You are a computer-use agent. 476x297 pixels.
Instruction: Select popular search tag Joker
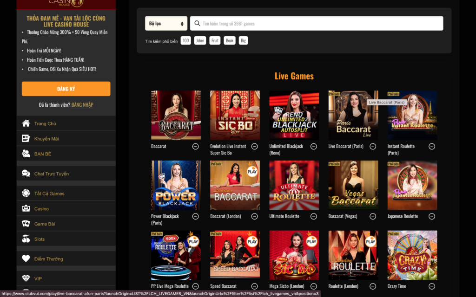[x=200, y=41]
